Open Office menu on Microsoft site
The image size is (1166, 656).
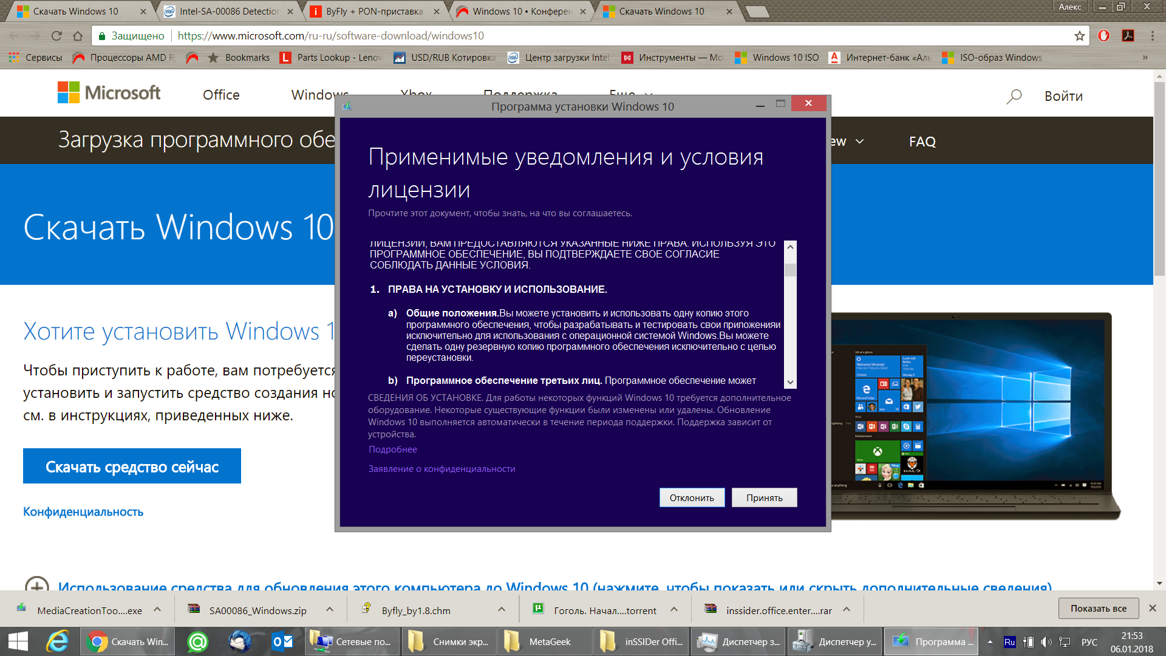point(221,95)
